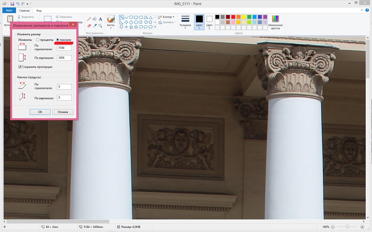Open the Контур outline dropdown

(166, 17)
